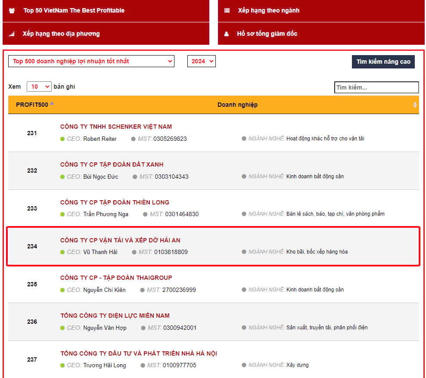The image size is (426, 378).
Task: Click tax code 0305269823
Action: coord(170,139)
